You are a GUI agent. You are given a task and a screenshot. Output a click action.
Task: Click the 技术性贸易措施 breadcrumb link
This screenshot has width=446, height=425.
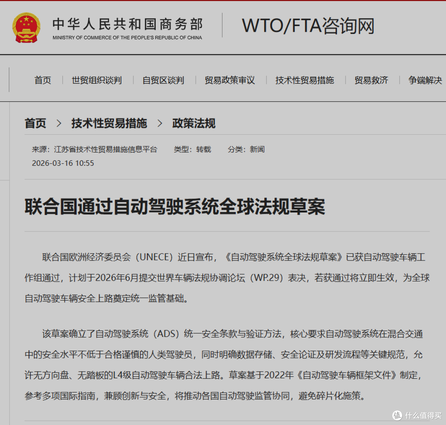109,123
